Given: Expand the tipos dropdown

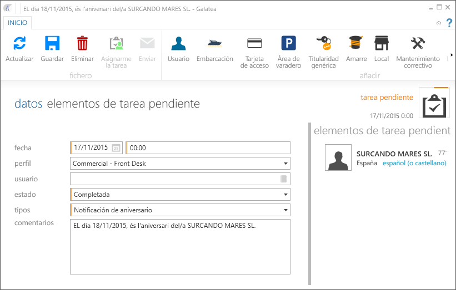Looking at the screenshot, I should 285,210.
